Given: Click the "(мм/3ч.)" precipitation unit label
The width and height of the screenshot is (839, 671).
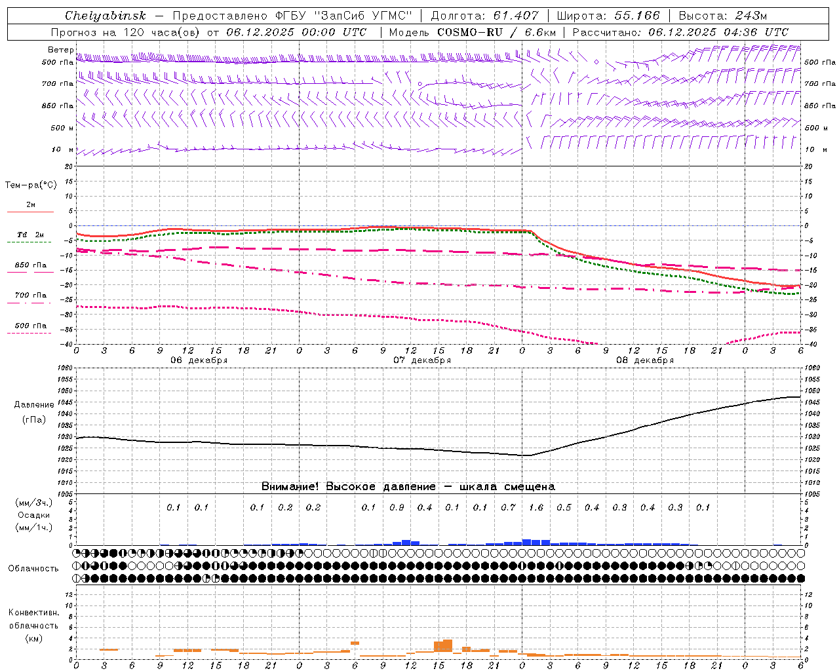Looking at the screenshot, I should (x=34, y=503).
